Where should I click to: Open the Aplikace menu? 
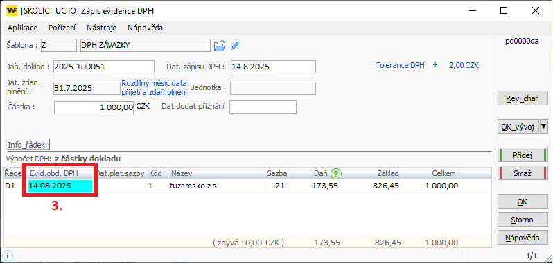[x=23, y=28]
